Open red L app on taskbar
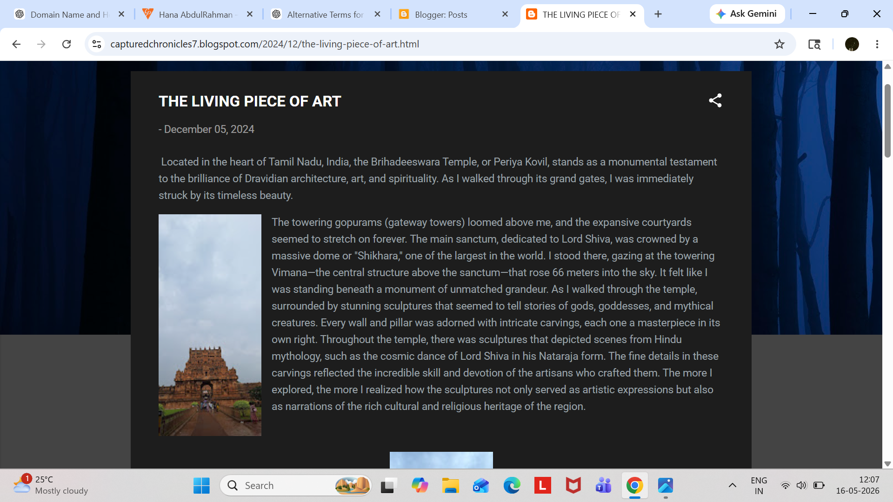This screenshot has width=893, height=502. point(542,486)
